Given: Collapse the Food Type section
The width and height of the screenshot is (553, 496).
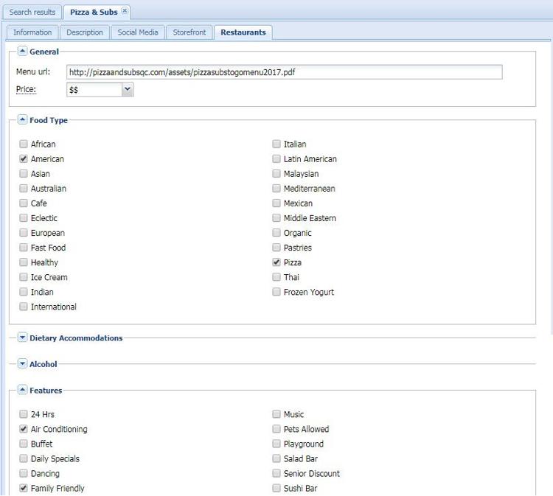Looking at the screenshot, I should (22, 120).
